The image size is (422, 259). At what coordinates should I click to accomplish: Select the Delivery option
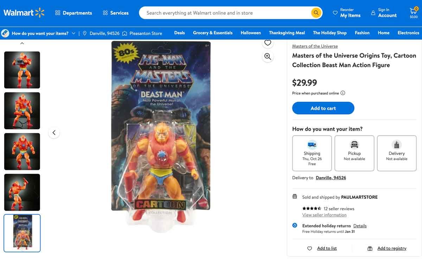point(397,153)
